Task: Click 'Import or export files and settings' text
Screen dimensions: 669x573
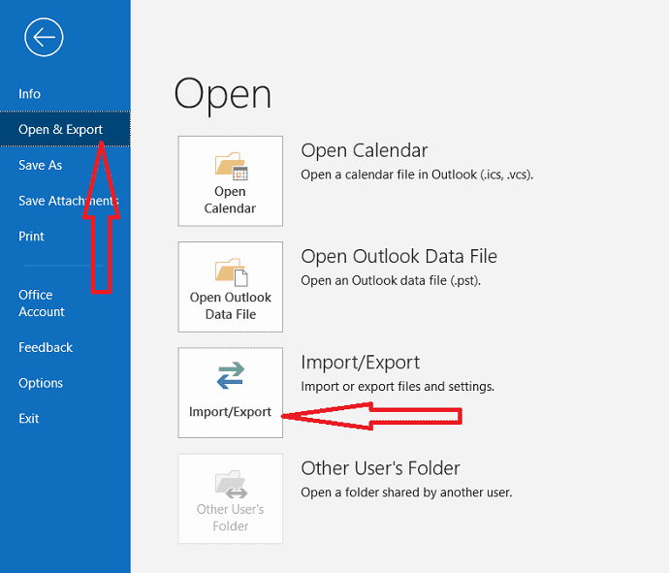Action: point(398,387)
